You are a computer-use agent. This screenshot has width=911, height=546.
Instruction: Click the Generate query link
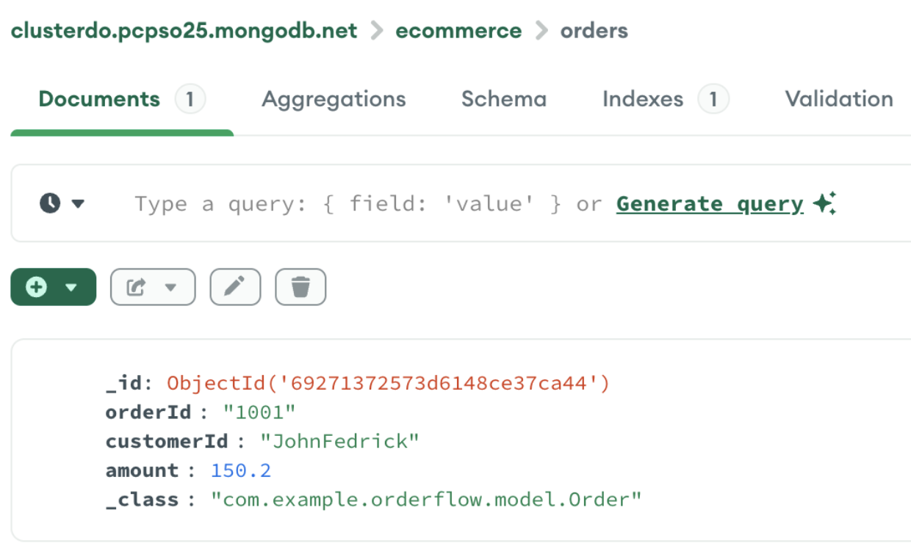click(x=708, y=203)
